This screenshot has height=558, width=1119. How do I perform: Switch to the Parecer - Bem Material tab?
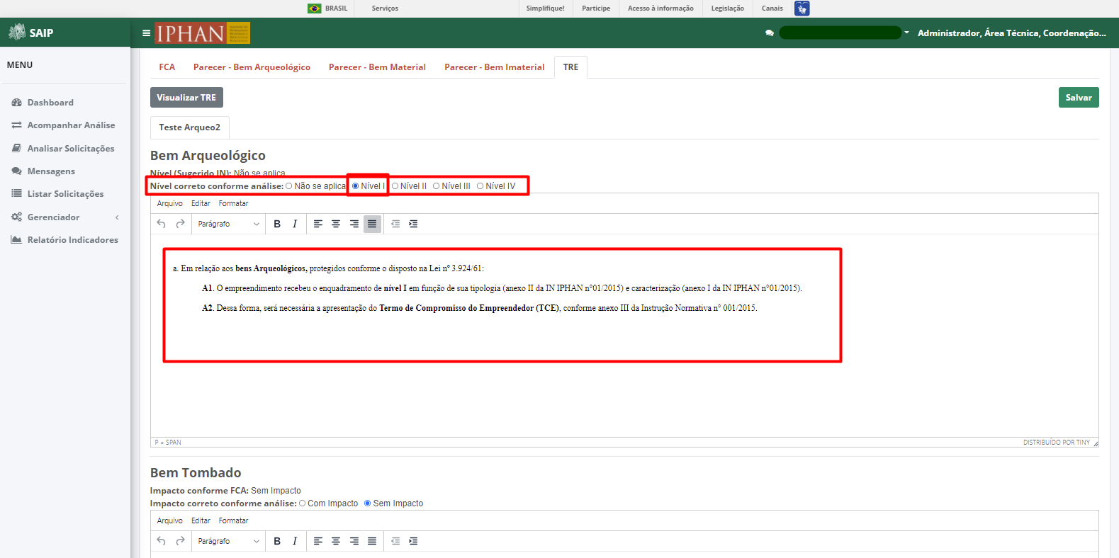click(377, 67)
